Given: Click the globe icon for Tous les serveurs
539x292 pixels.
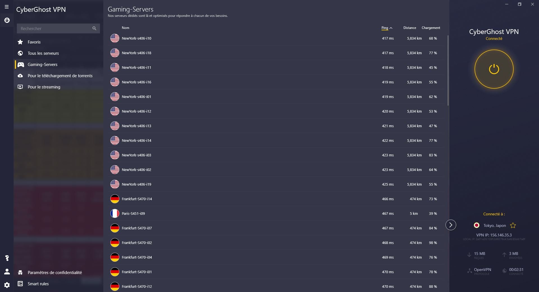Looking at the screenshot, I should tap(20, 53).
